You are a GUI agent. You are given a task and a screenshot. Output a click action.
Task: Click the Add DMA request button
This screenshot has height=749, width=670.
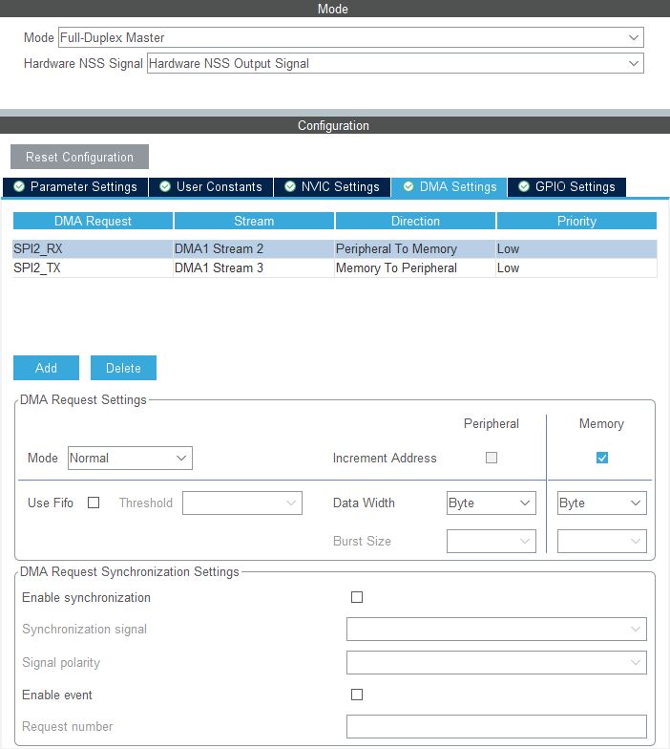pyautogui.click(x=46, y=368)
